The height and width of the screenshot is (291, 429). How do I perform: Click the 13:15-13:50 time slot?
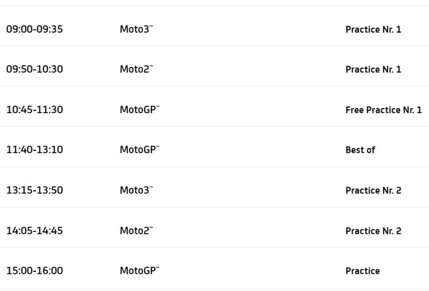[34, 190]
